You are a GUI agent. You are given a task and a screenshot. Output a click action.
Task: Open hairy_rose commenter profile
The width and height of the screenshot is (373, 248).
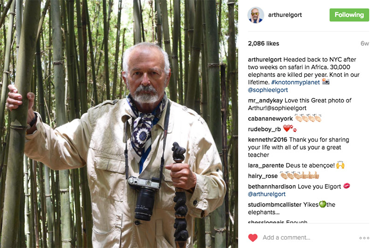click(x=262, y=176)
